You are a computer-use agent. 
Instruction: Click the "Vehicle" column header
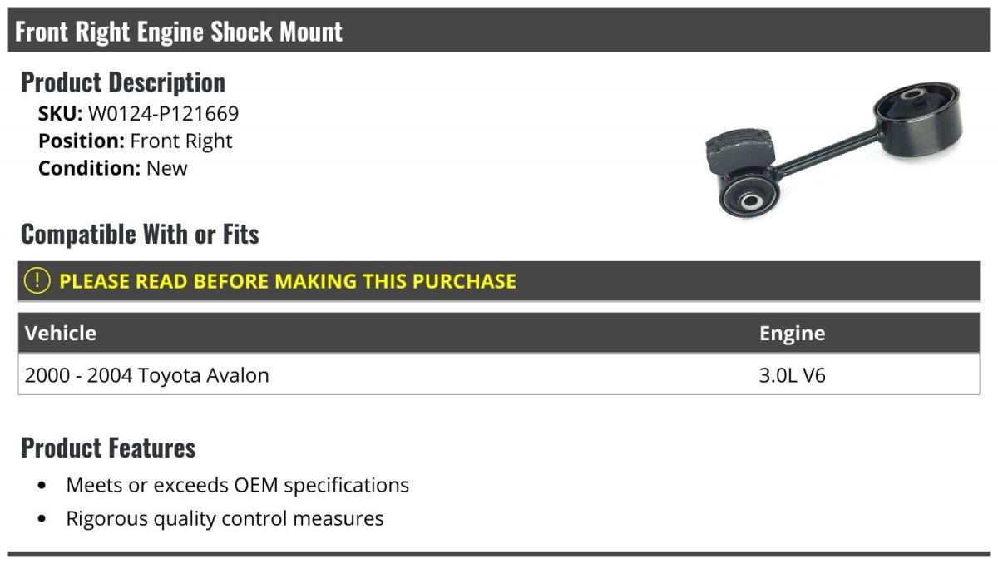pos(61,334)
